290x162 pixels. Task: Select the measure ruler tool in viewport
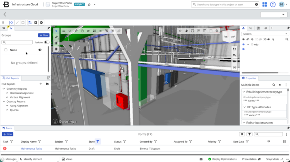point(56,37)
